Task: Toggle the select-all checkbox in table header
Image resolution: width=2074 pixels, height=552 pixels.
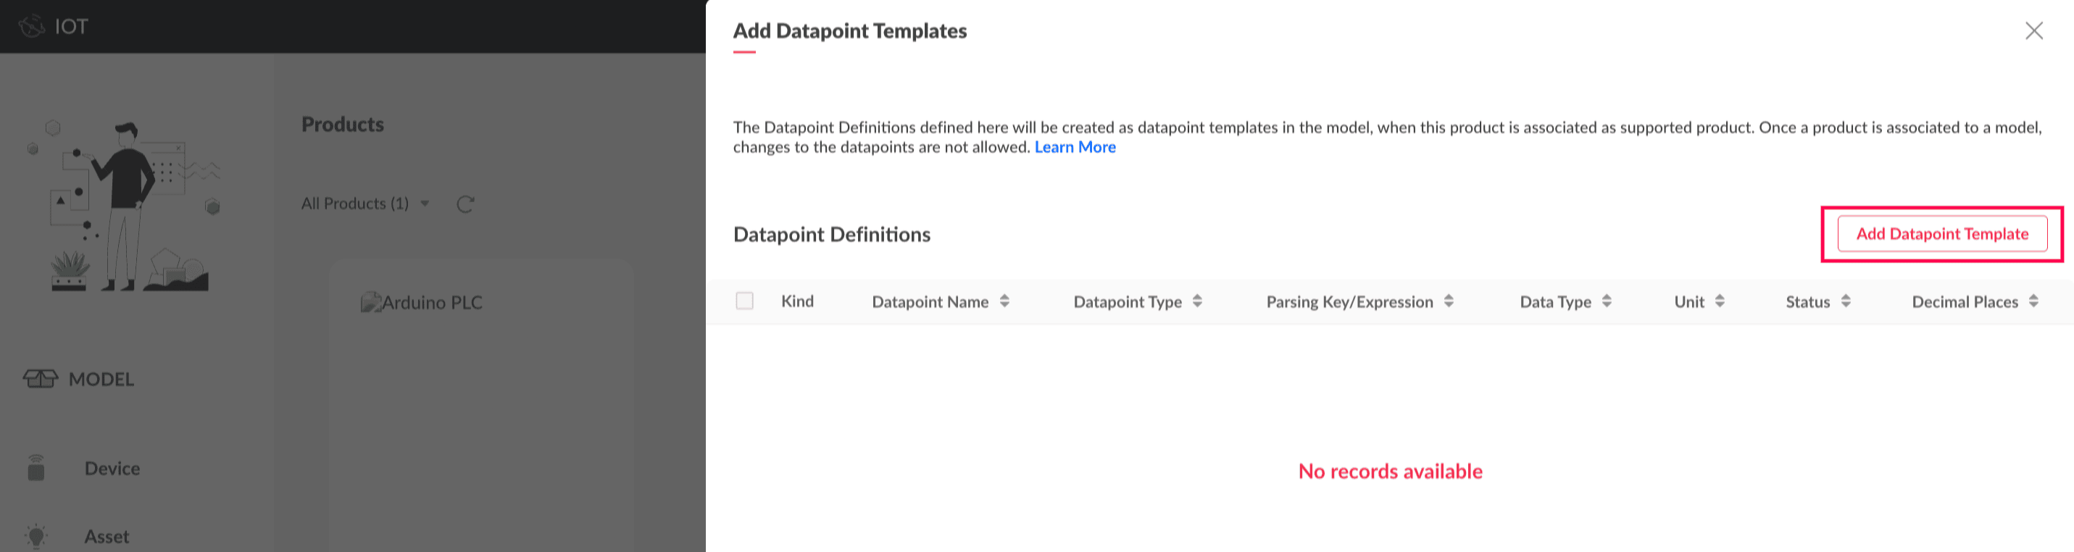Action: pos(745,301)
